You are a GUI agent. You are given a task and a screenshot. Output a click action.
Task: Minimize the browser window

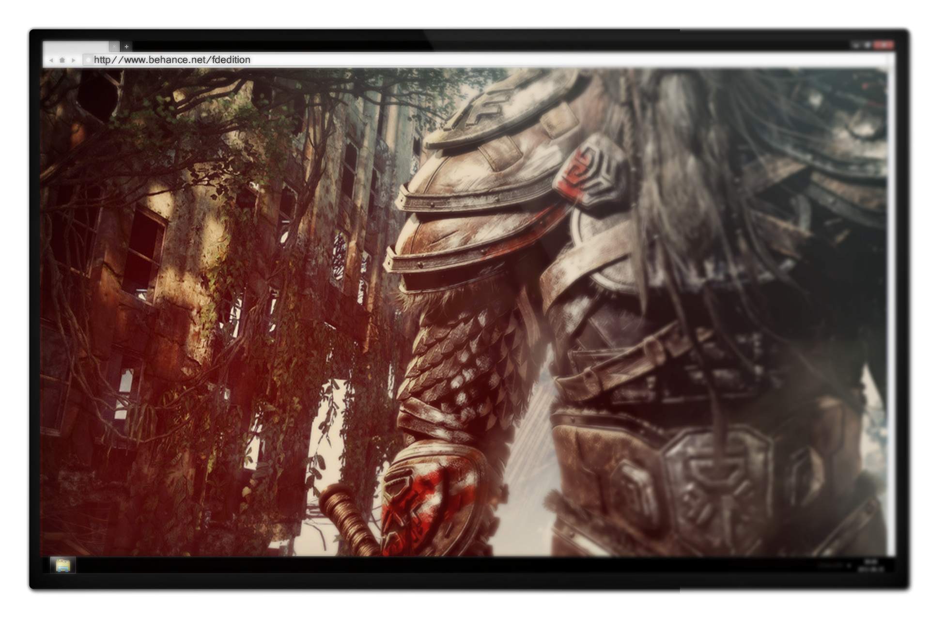[856, 45]
